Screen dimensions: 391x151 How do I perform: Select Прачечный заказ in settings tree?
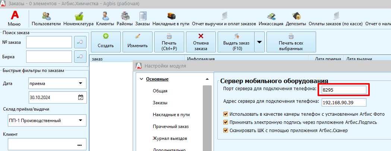(171, 127)
